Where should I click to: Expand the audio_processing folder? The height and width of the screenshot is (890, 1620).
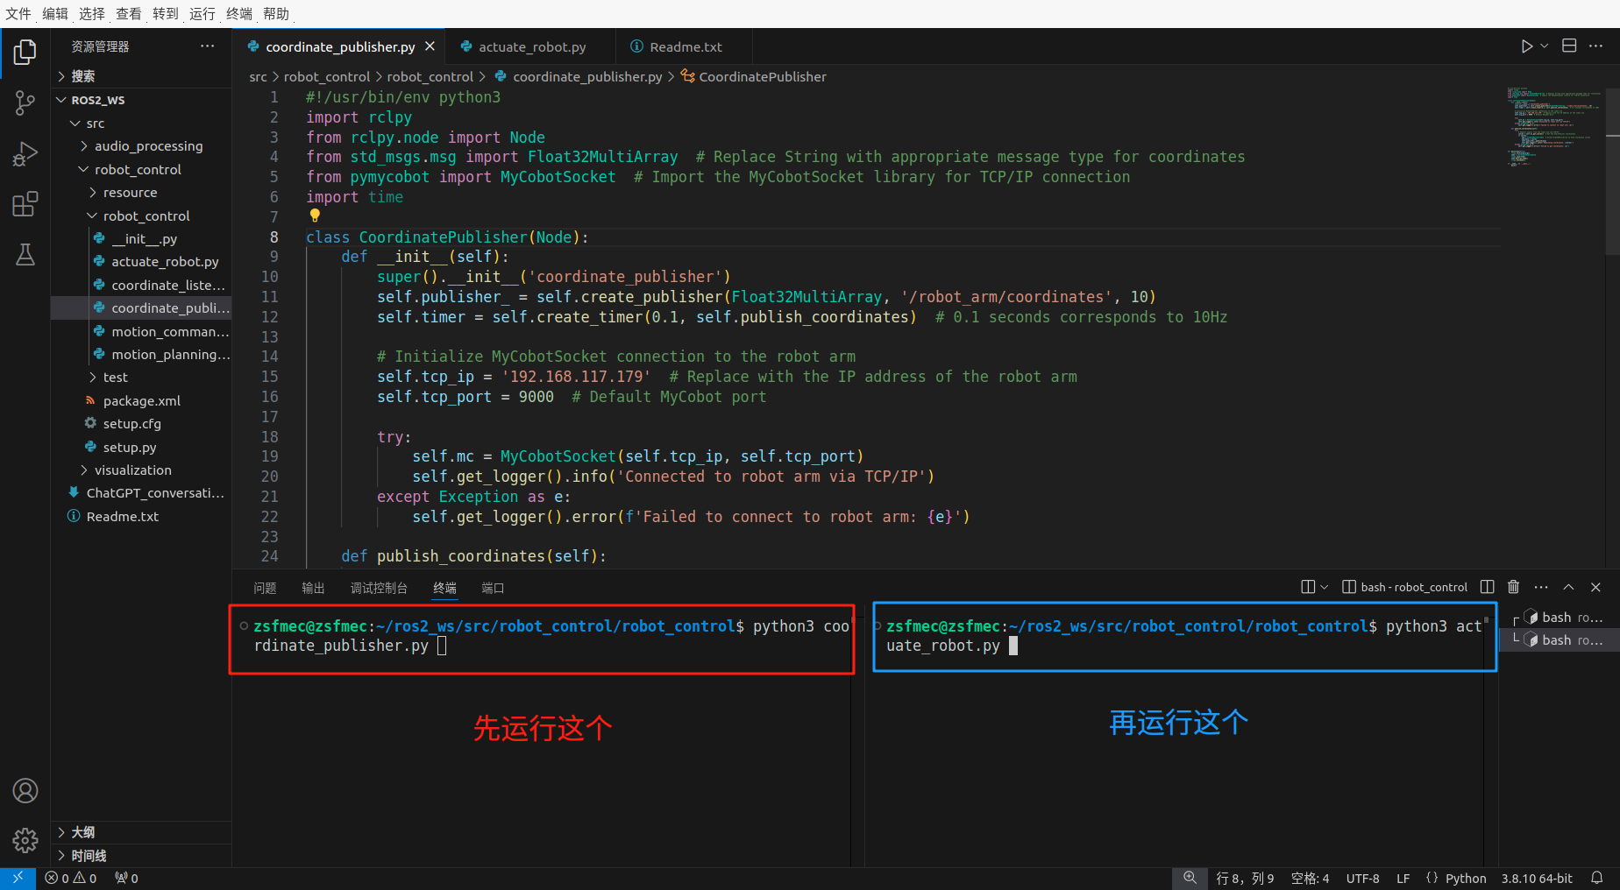[x=141, y=146]
